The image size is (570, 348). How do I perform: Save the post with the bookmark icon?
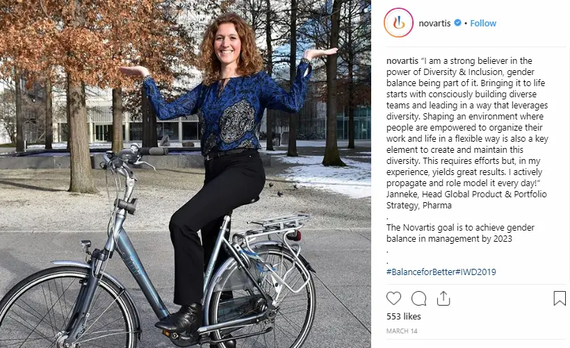click(x=560, y=298)
